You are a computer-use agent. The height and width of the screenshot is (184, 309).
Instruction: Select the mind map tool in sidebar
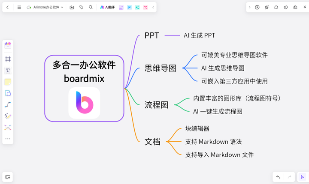point(8,128)
